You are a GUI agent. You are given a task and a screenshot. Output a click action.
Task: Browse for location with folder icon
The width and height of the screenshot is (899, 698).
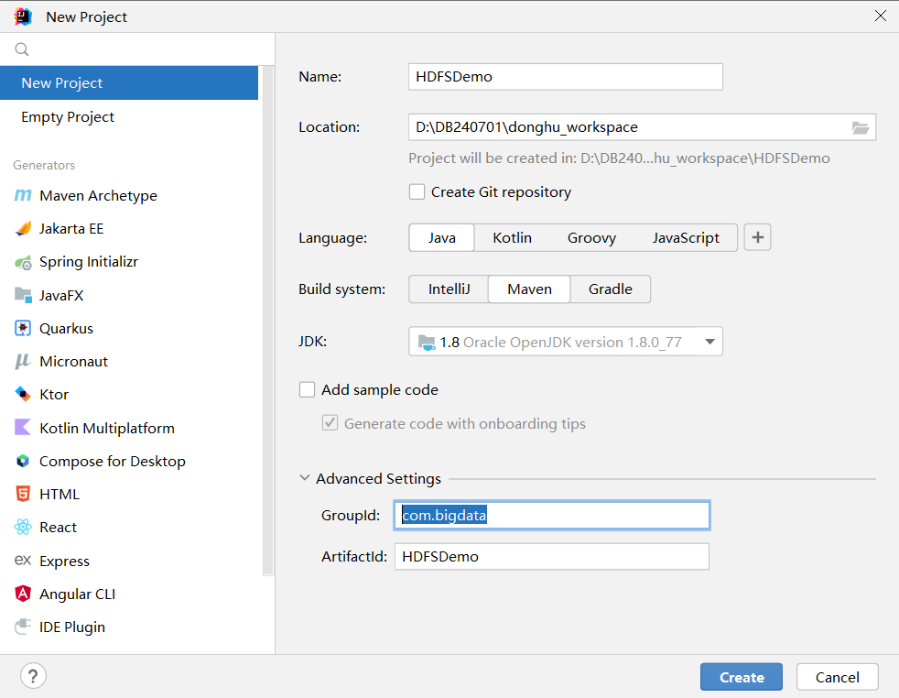[861, 127]
